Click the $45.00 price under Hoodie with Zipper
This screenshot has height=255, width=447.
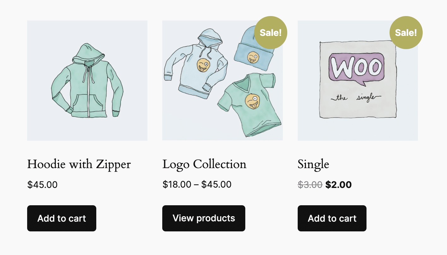[42, 184]
